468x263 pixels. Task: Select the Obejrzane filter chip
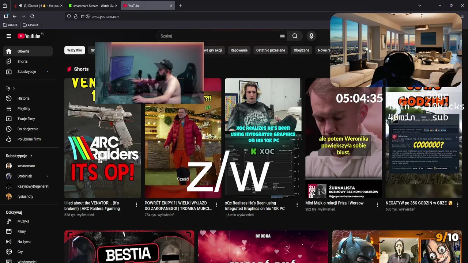(302, 50)
